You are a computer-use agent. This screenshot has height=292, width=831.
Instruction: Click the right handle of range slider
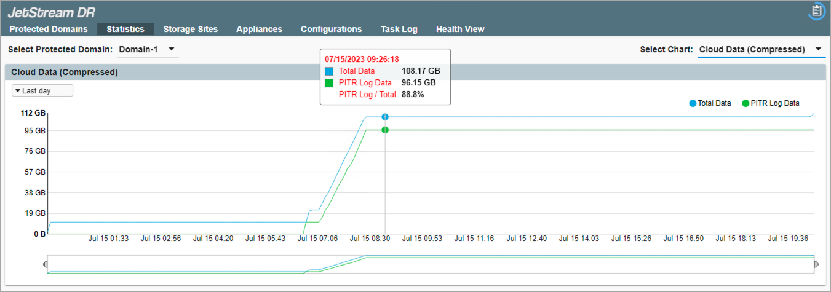pos(816,264)
